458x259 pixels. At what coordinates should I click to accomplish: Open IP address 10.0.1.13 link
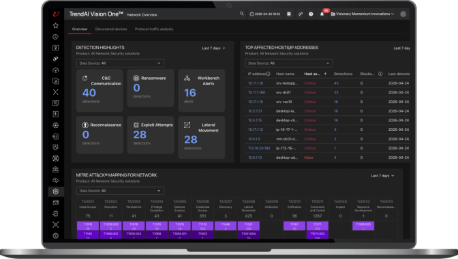point(255,157)
